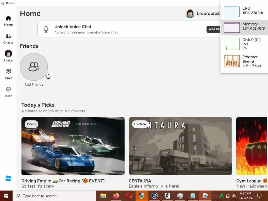Image resolution: width=268 pixels, height=201 pixels.
Task: Select CPU in the performance panel
Action: pos(245,12)
